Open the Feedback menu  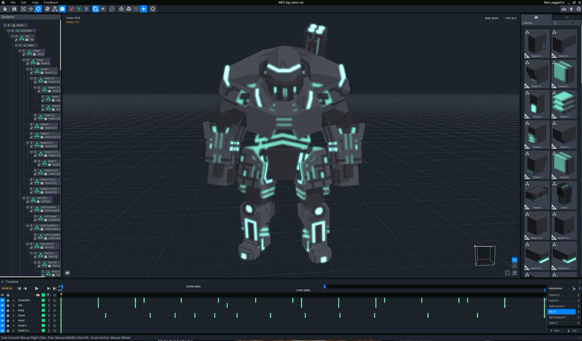pos(51,2)
